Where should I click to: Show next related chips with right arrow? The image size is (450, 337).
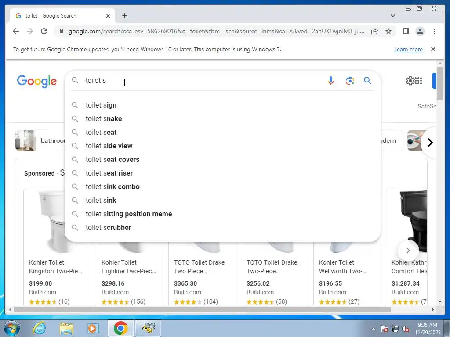point(430,143)
